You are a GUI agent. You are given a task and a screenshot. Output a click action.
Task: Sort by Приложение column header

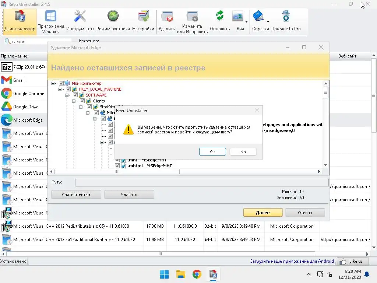point(24,56)
